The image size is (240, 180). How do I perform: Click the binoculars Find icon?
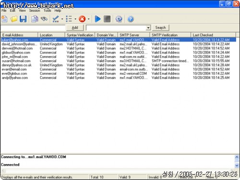point(44,19)
